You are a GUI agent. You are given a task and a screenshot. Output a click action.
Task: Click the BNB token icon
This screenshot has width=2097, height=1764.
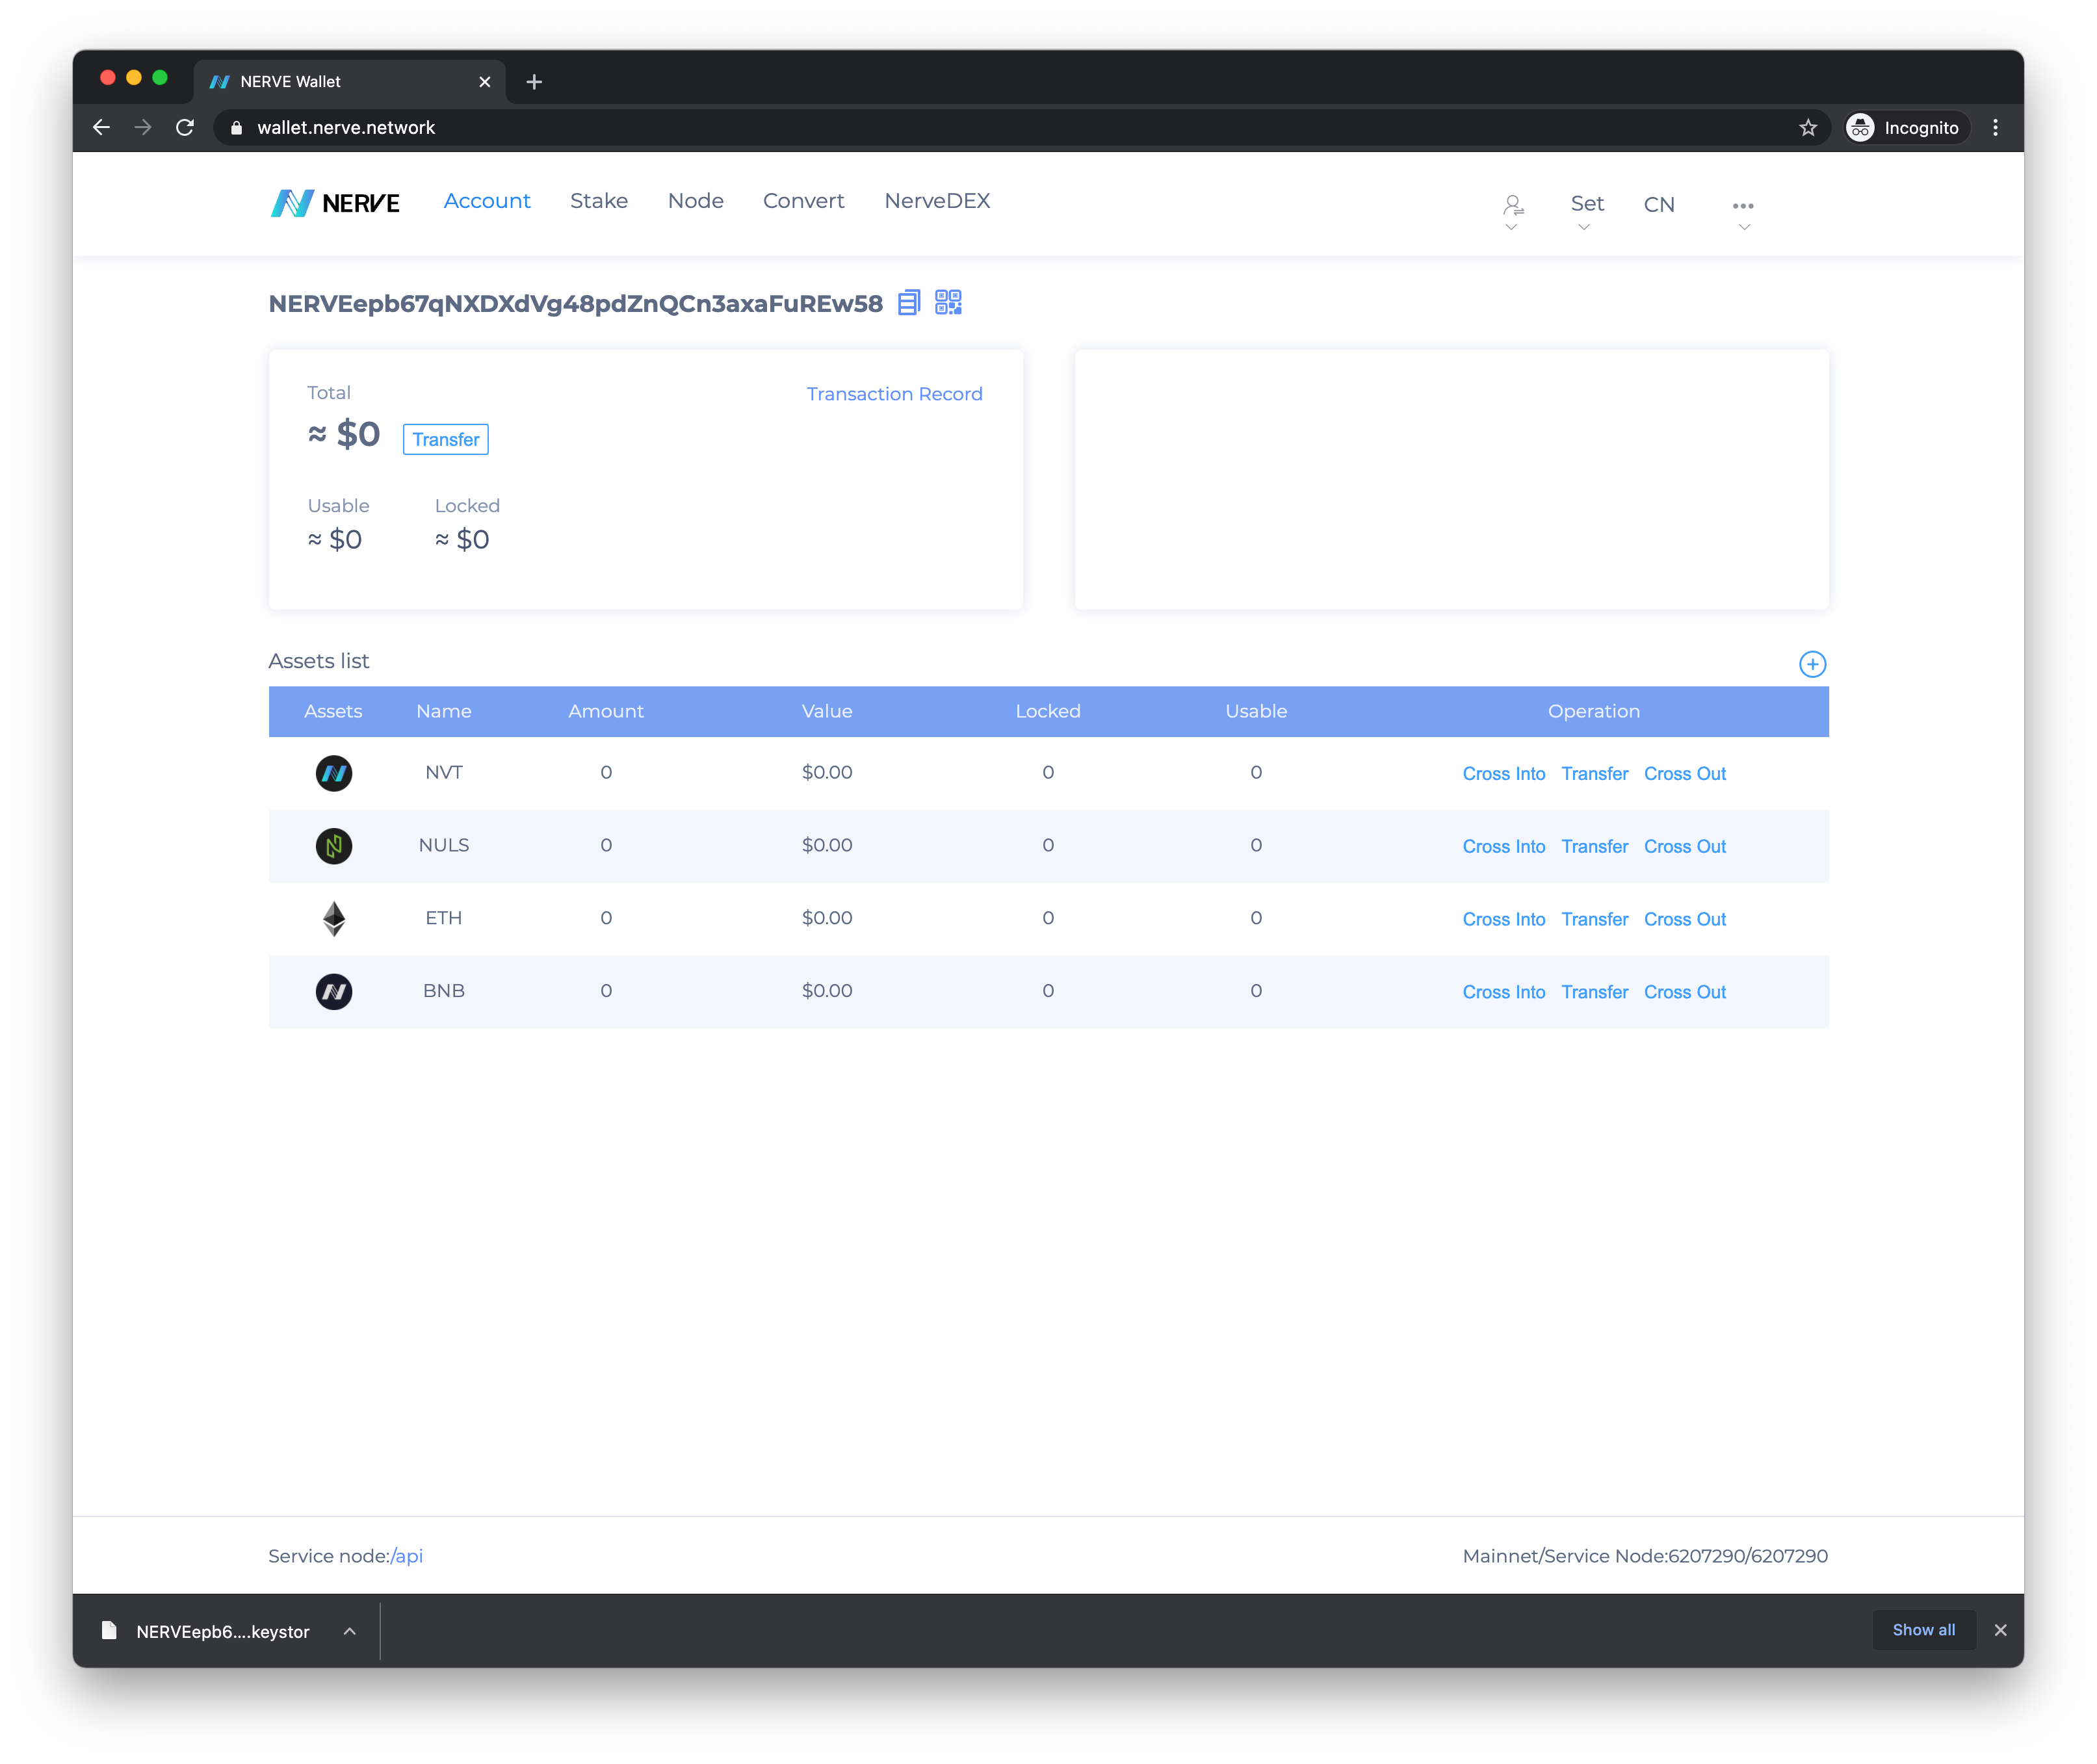(334, 992)
